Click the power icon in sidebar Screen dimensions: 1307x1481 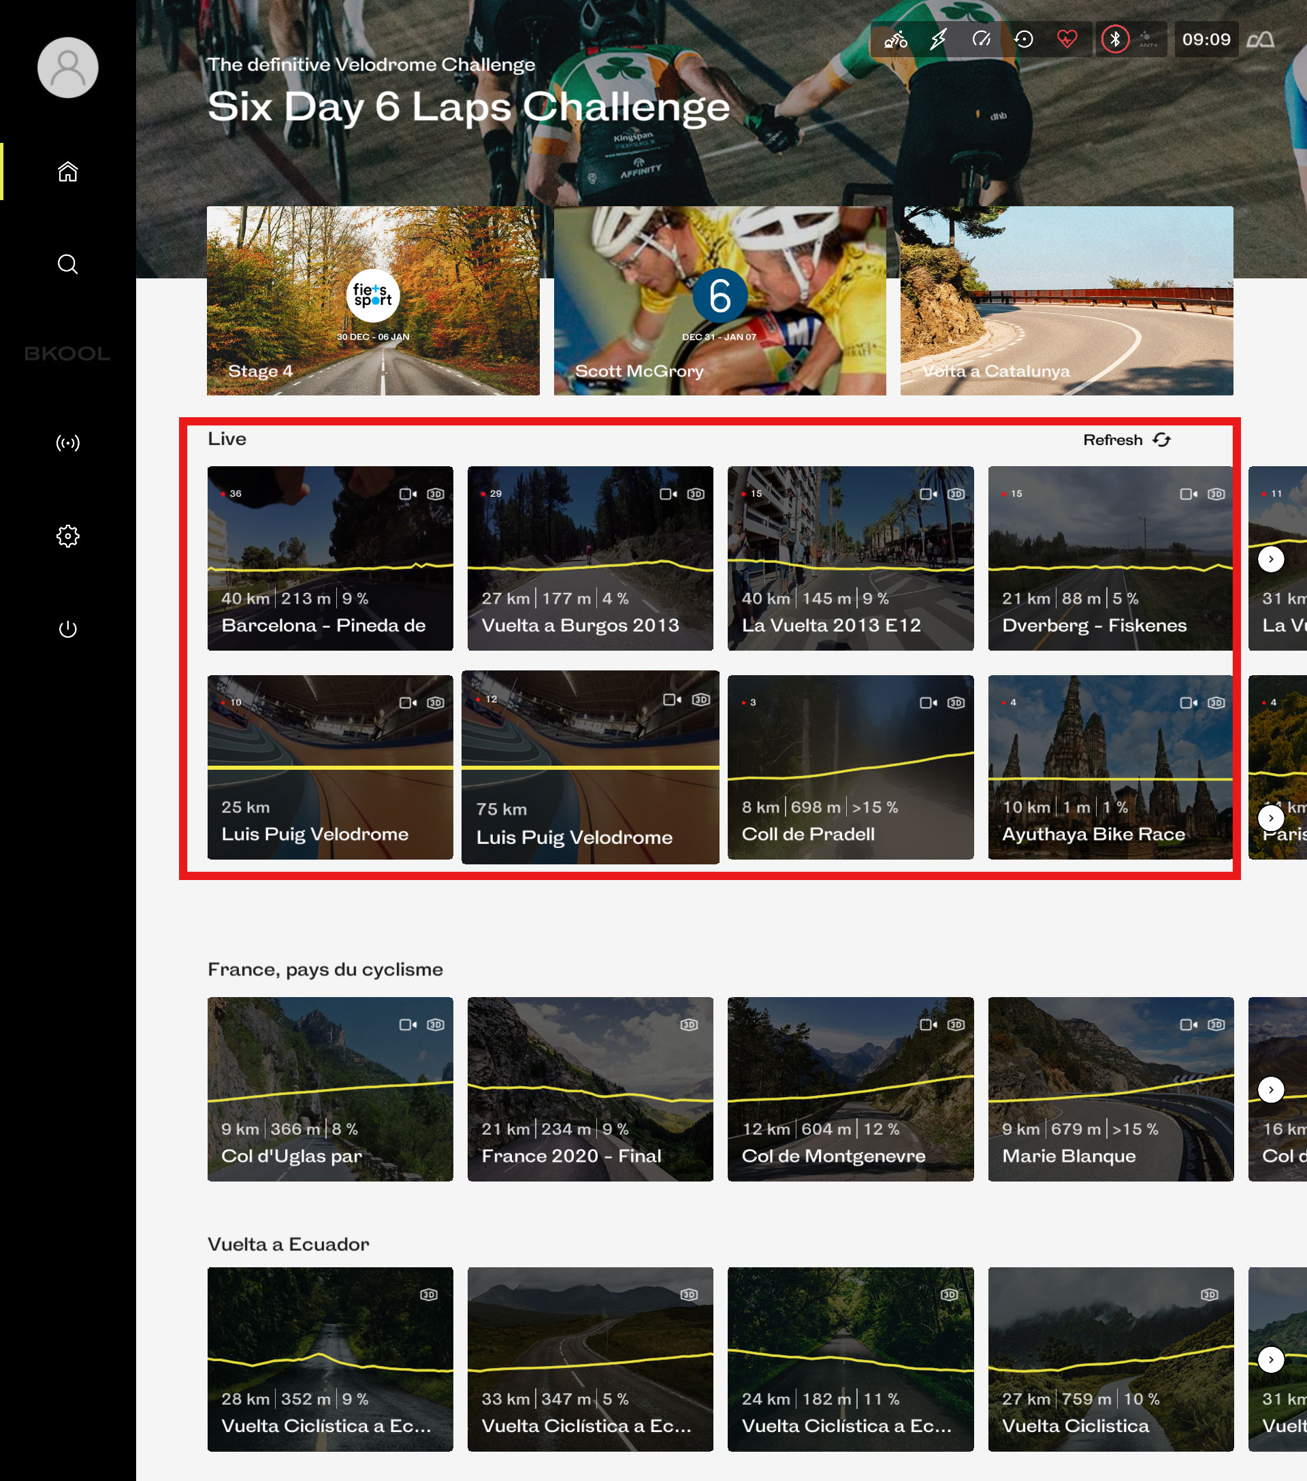point(67,629)
